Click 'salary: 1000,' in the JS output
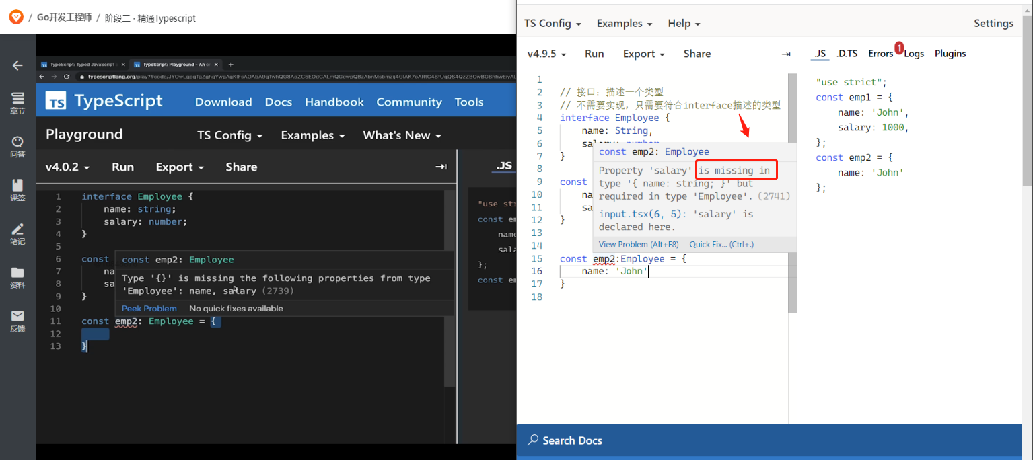The image size is (1033, 460). tap(874, 127)
